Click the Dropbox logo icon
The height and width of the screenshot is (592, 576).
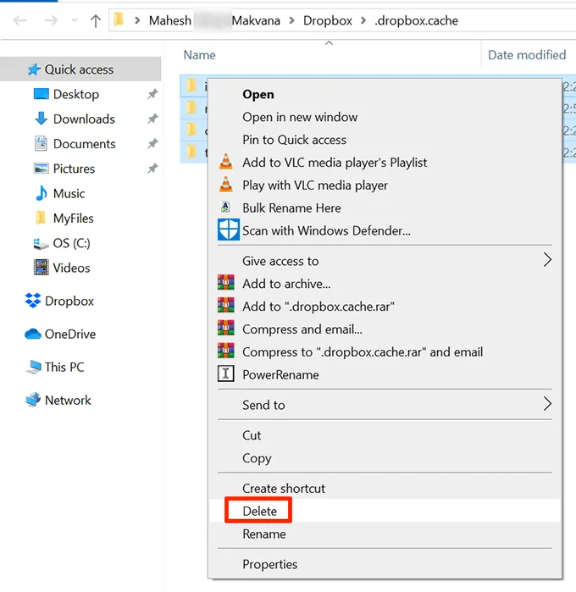[x=33, y=301]
